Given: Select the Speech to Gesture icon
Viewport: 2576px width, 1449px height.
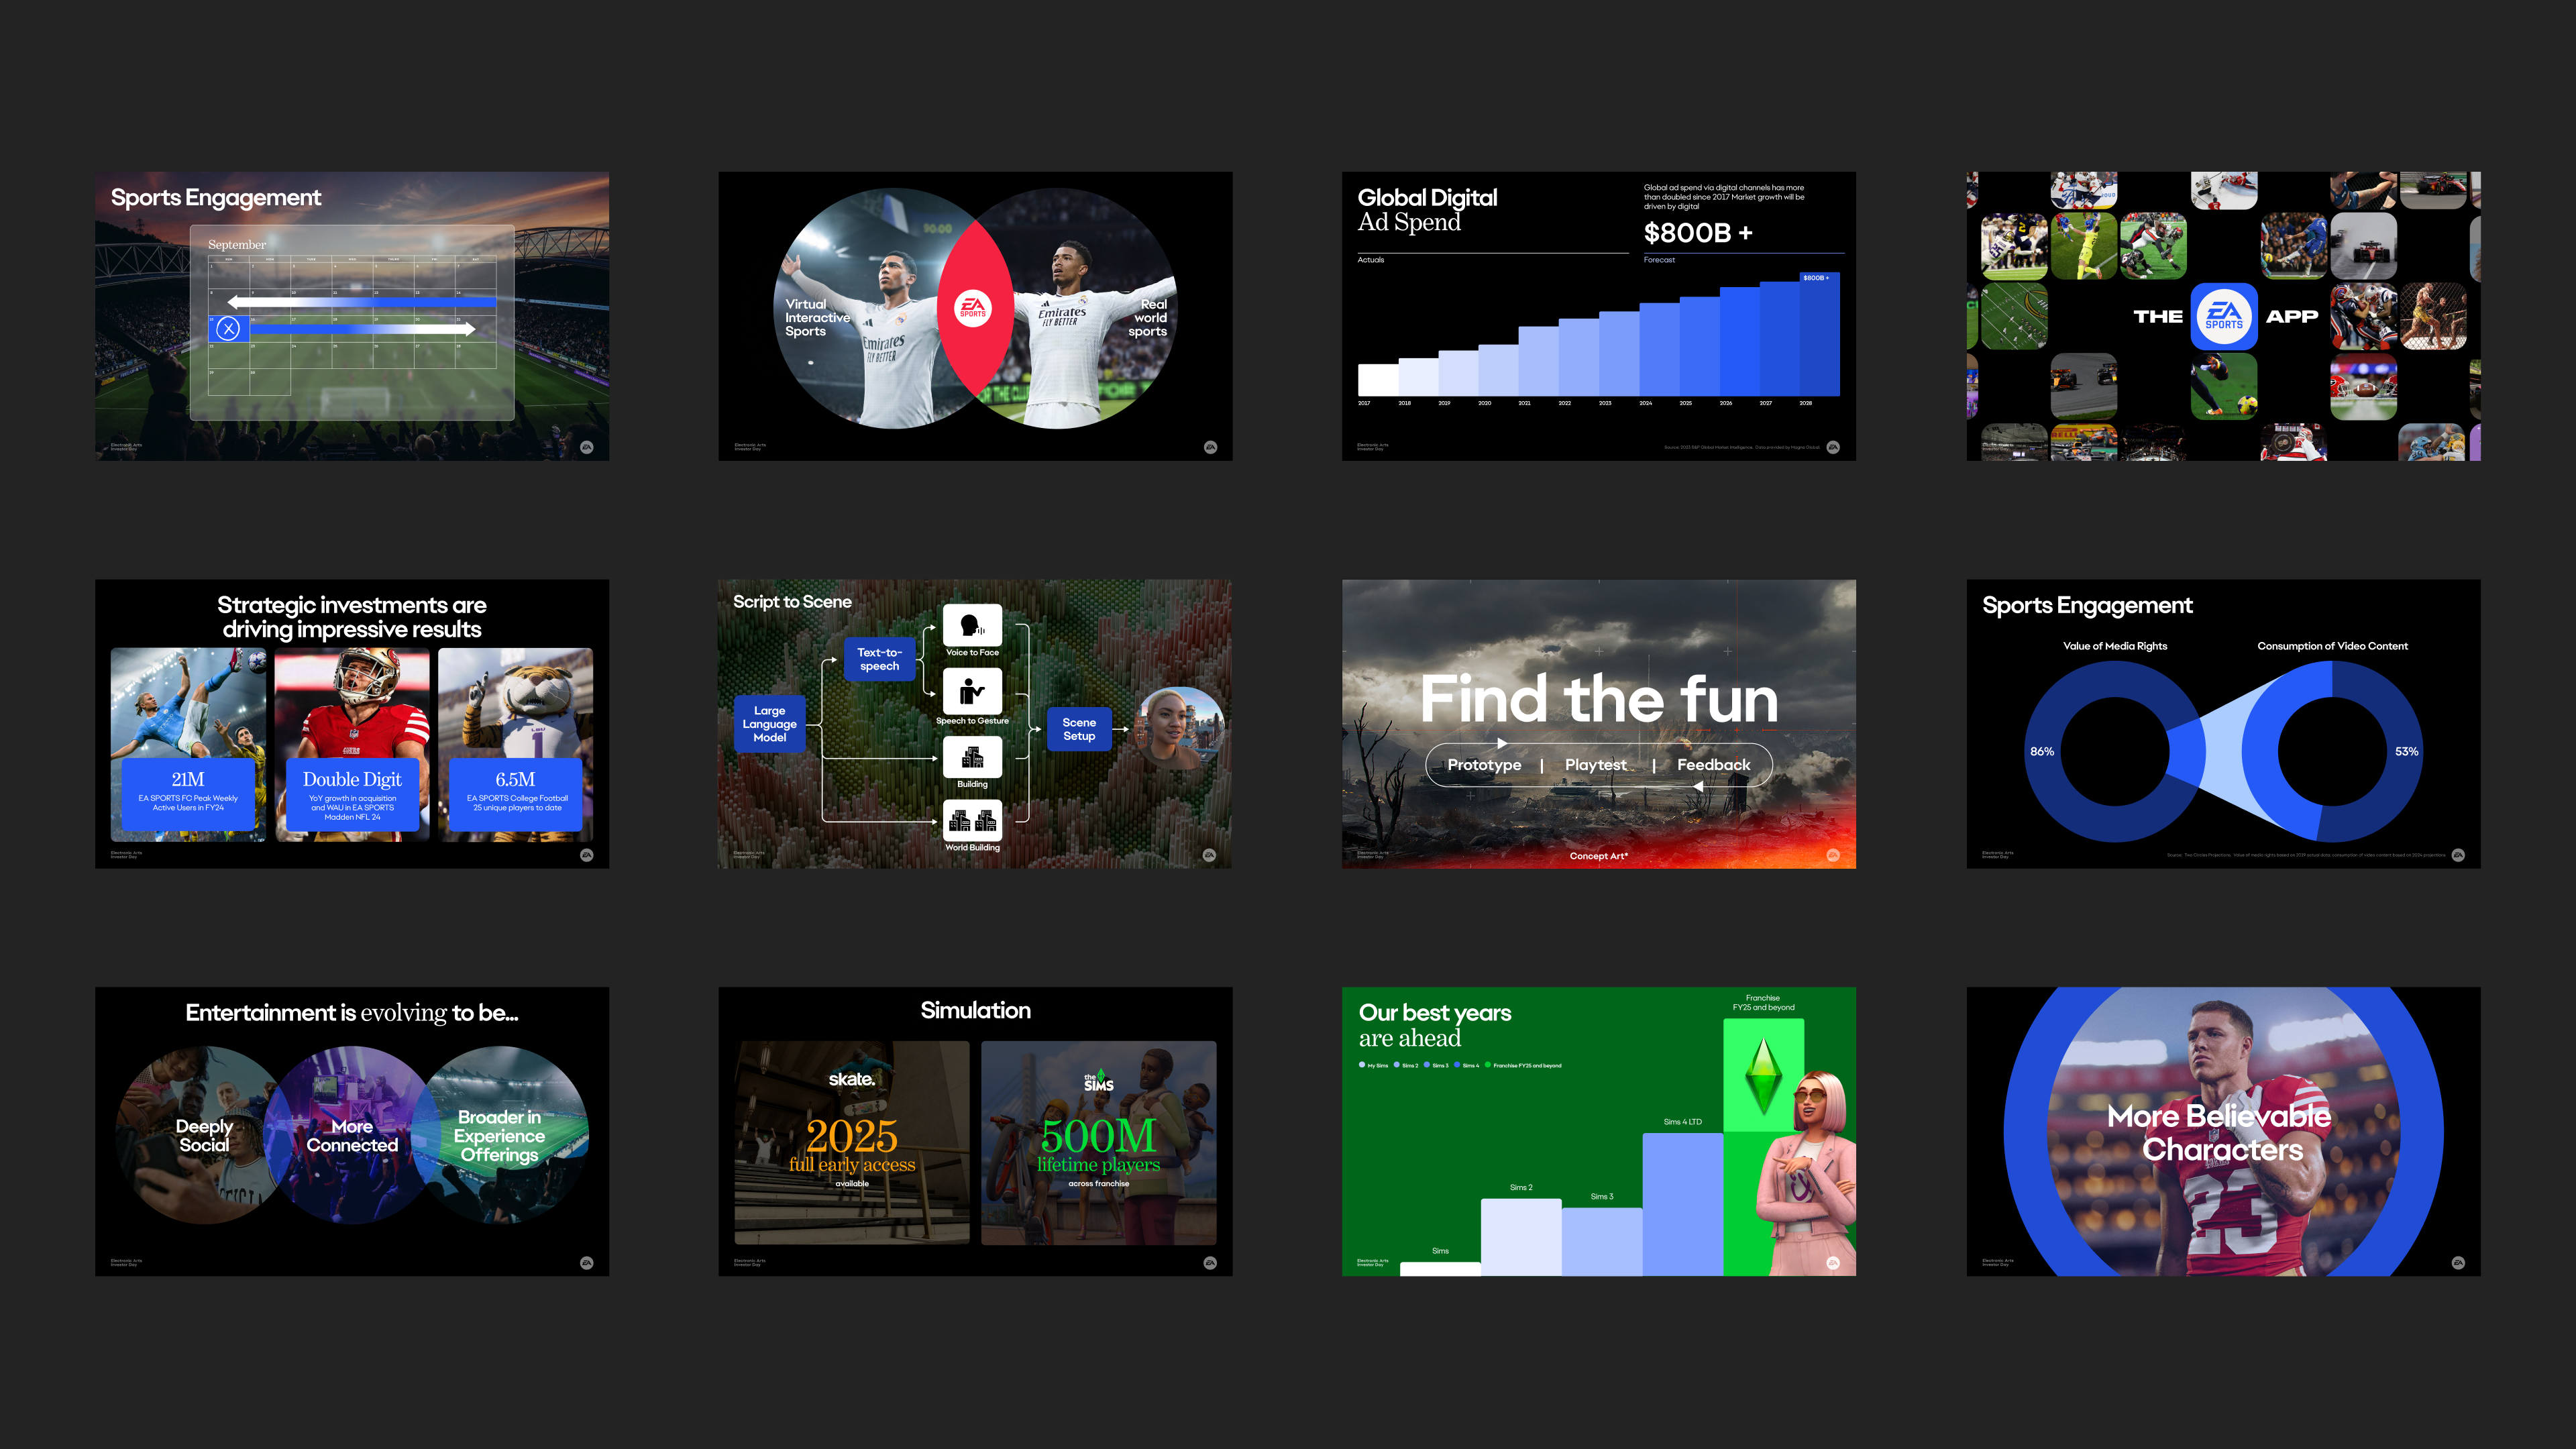Looking at the screenshot, I should 972,691.
